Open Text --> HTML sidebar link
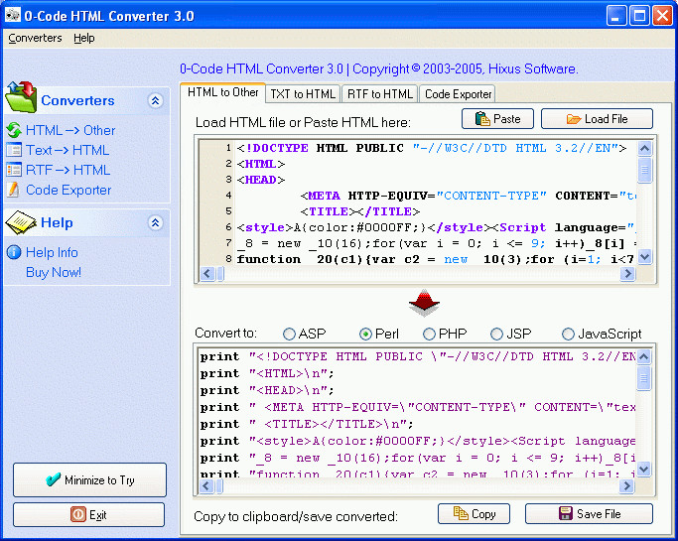This screenshot has width=678, height=541. tap(68, 150)
